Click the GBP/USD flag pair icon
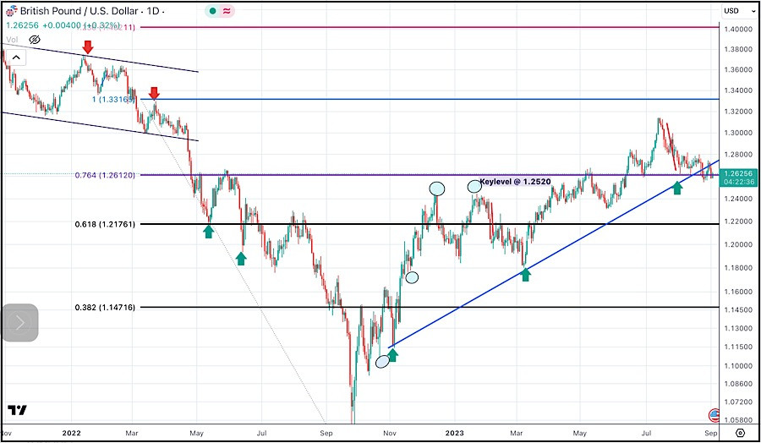Screen dimensions: 761x443 (x=12, y=10)
